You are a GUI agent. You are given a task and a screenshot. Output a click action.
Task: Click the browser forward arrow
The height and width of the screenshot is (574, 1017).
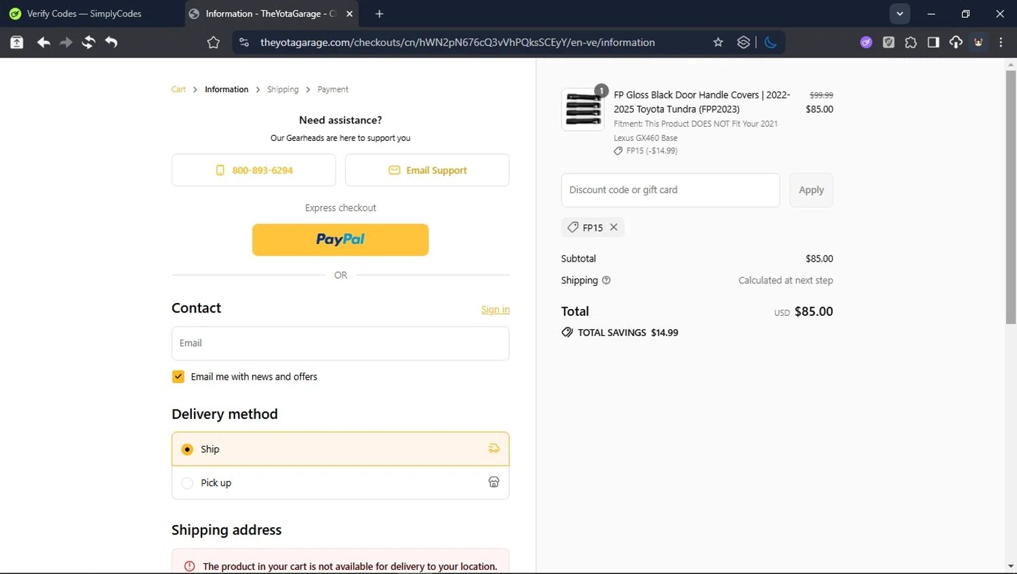(x=66, y=43)
